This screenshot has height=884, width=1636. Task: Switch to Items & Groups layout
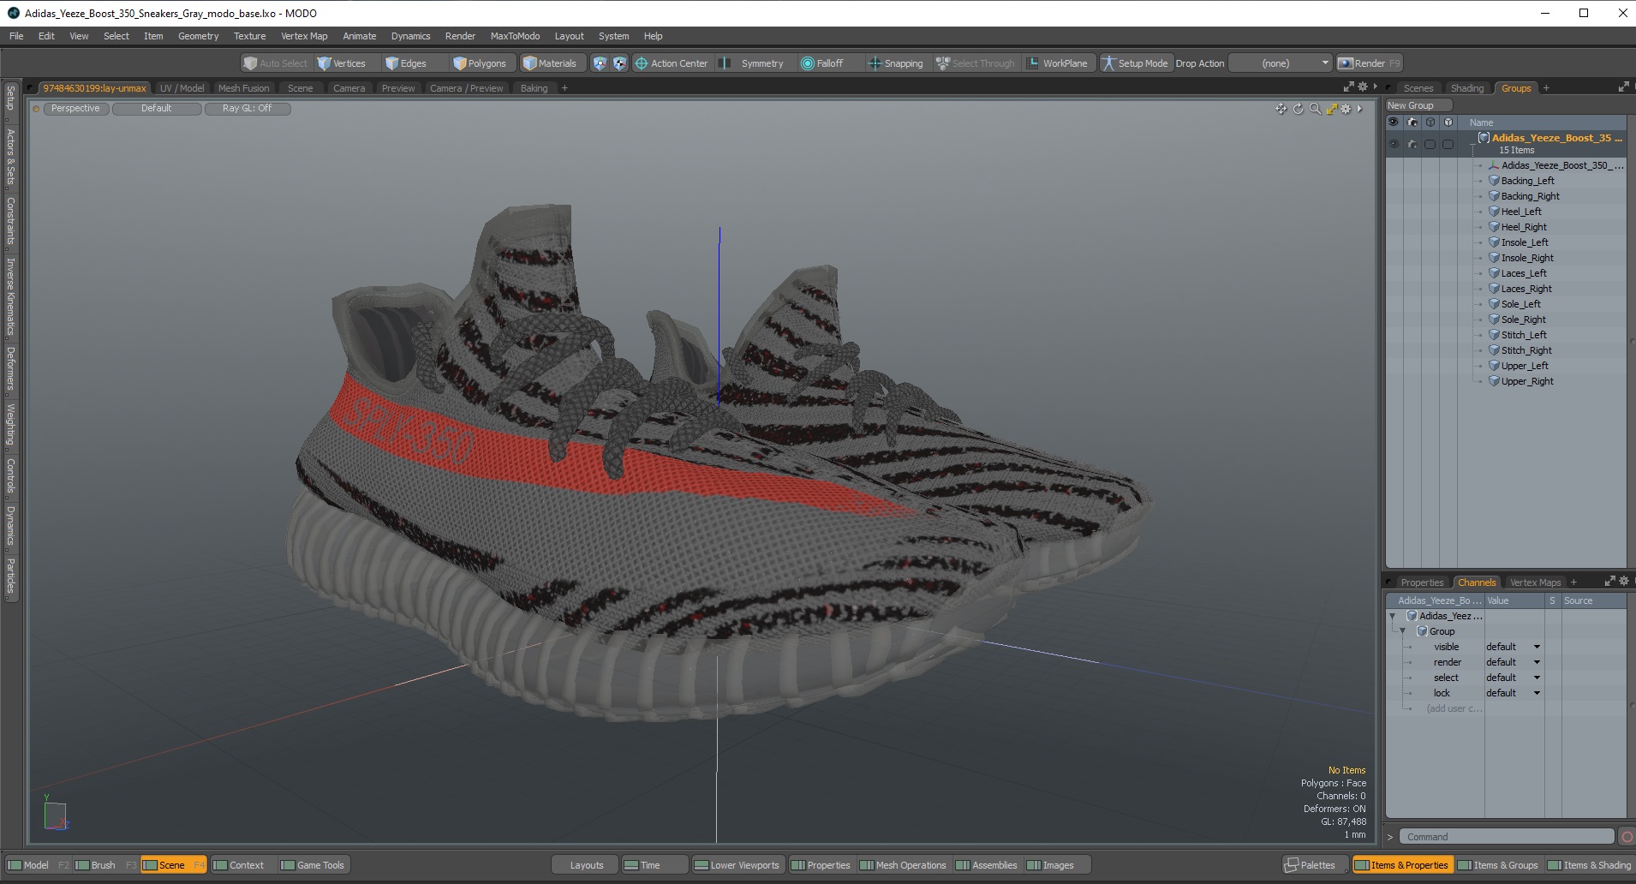coord(1497,865)
